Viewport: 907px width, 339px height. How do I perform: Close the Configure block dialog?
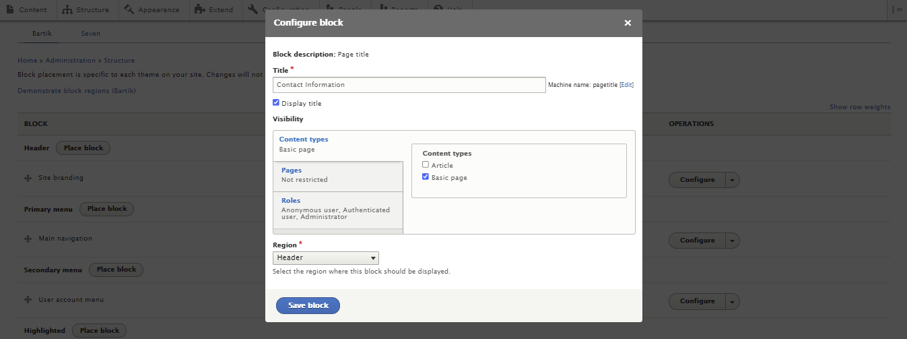628,23
